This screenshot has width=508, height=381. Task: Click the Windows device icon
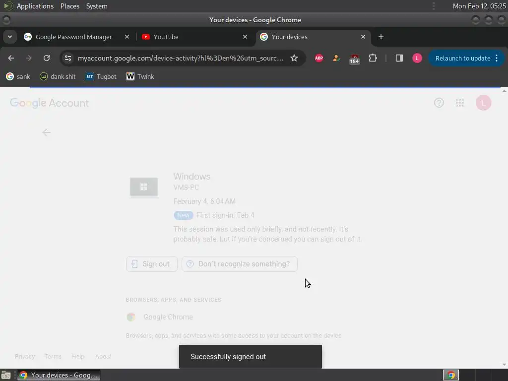pyautogui.click(x=144, y=187)
